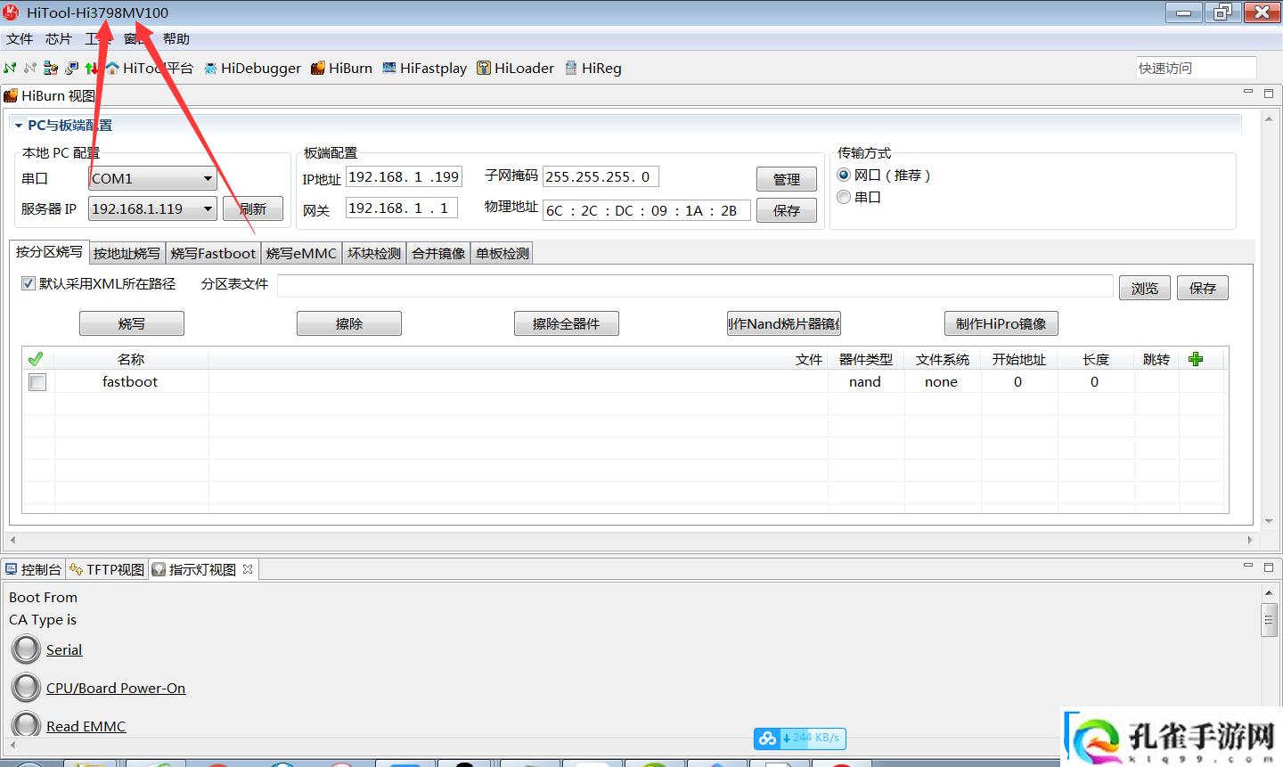This screenshot has width=1283, height=767.
Task: Click 保存 button next to 浏览
Action: [x=1203, y=288]
